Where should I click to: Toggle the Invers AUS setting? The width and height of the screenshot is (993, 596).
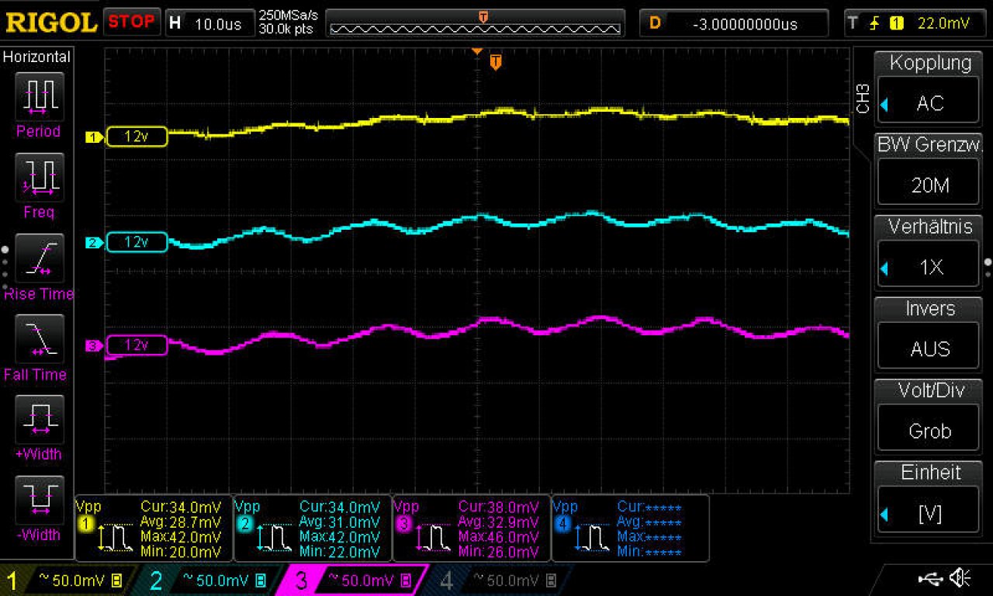coord(929,334)
